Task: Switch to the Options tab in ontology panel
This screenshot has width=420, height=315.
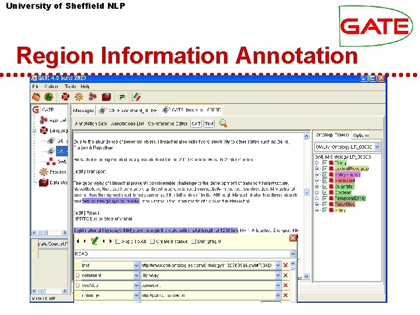Action: coord(361,135)
